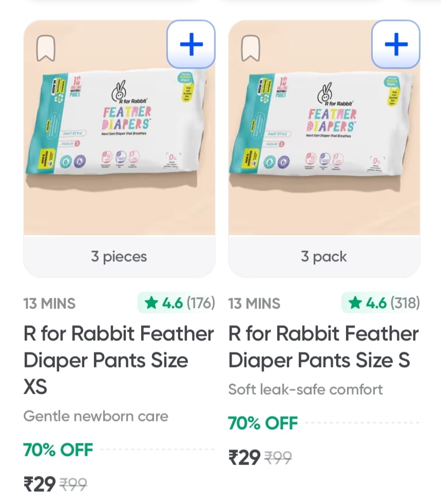Bookmark the Size S diaper product
This screenshot has width=441, height=495.
pos(250,49)
